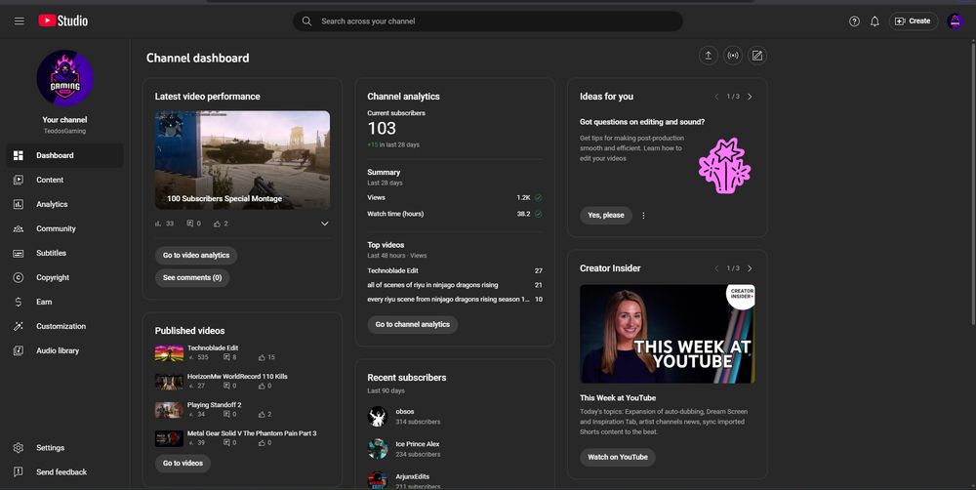Click the TeodosGaming channel profile picture
Screen dimensions: 976x490
coord(64,78)
